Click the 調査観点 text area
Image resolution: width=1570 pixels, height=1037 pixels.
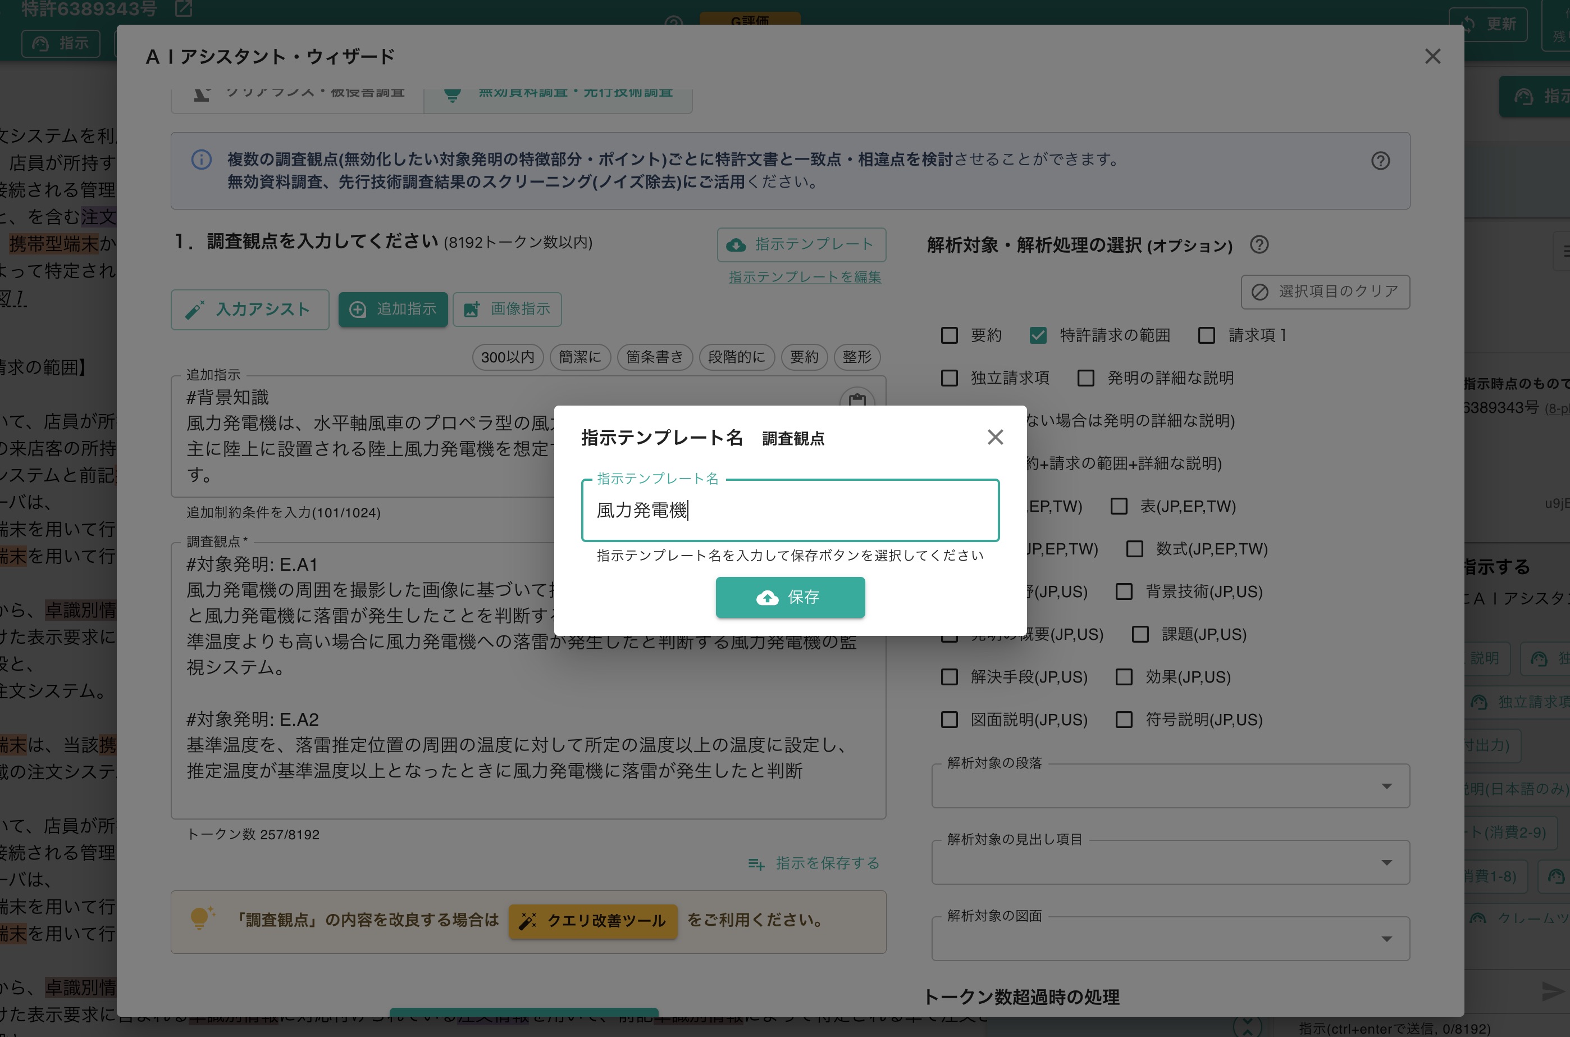click(x=528, y=680)
